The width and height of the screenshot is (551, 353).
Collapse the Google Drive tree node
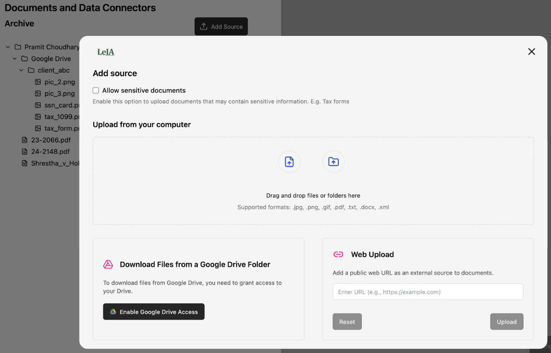click(x=15, y=58)
